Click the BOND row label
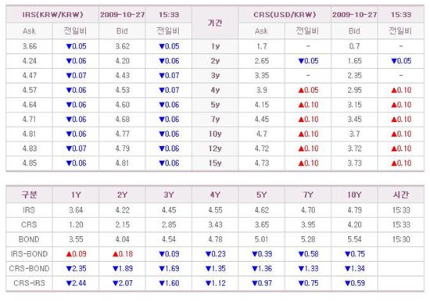This screenshot has width=430, height=301. (x=29, y=239)
